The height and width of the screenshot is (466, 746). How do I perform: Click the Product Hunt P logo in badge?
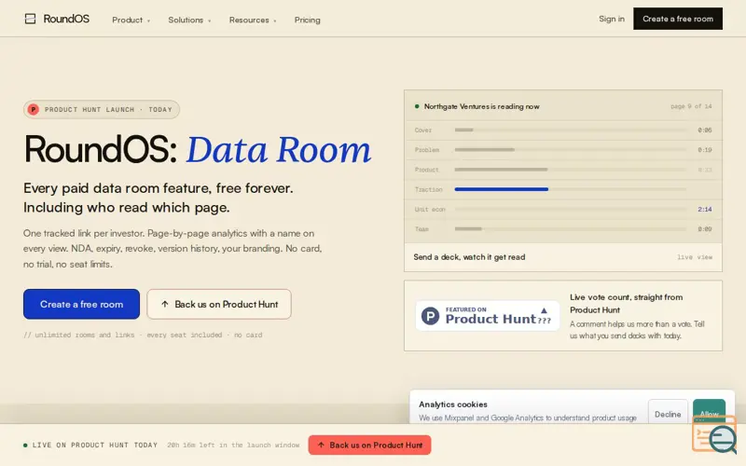tap(430, 316)
